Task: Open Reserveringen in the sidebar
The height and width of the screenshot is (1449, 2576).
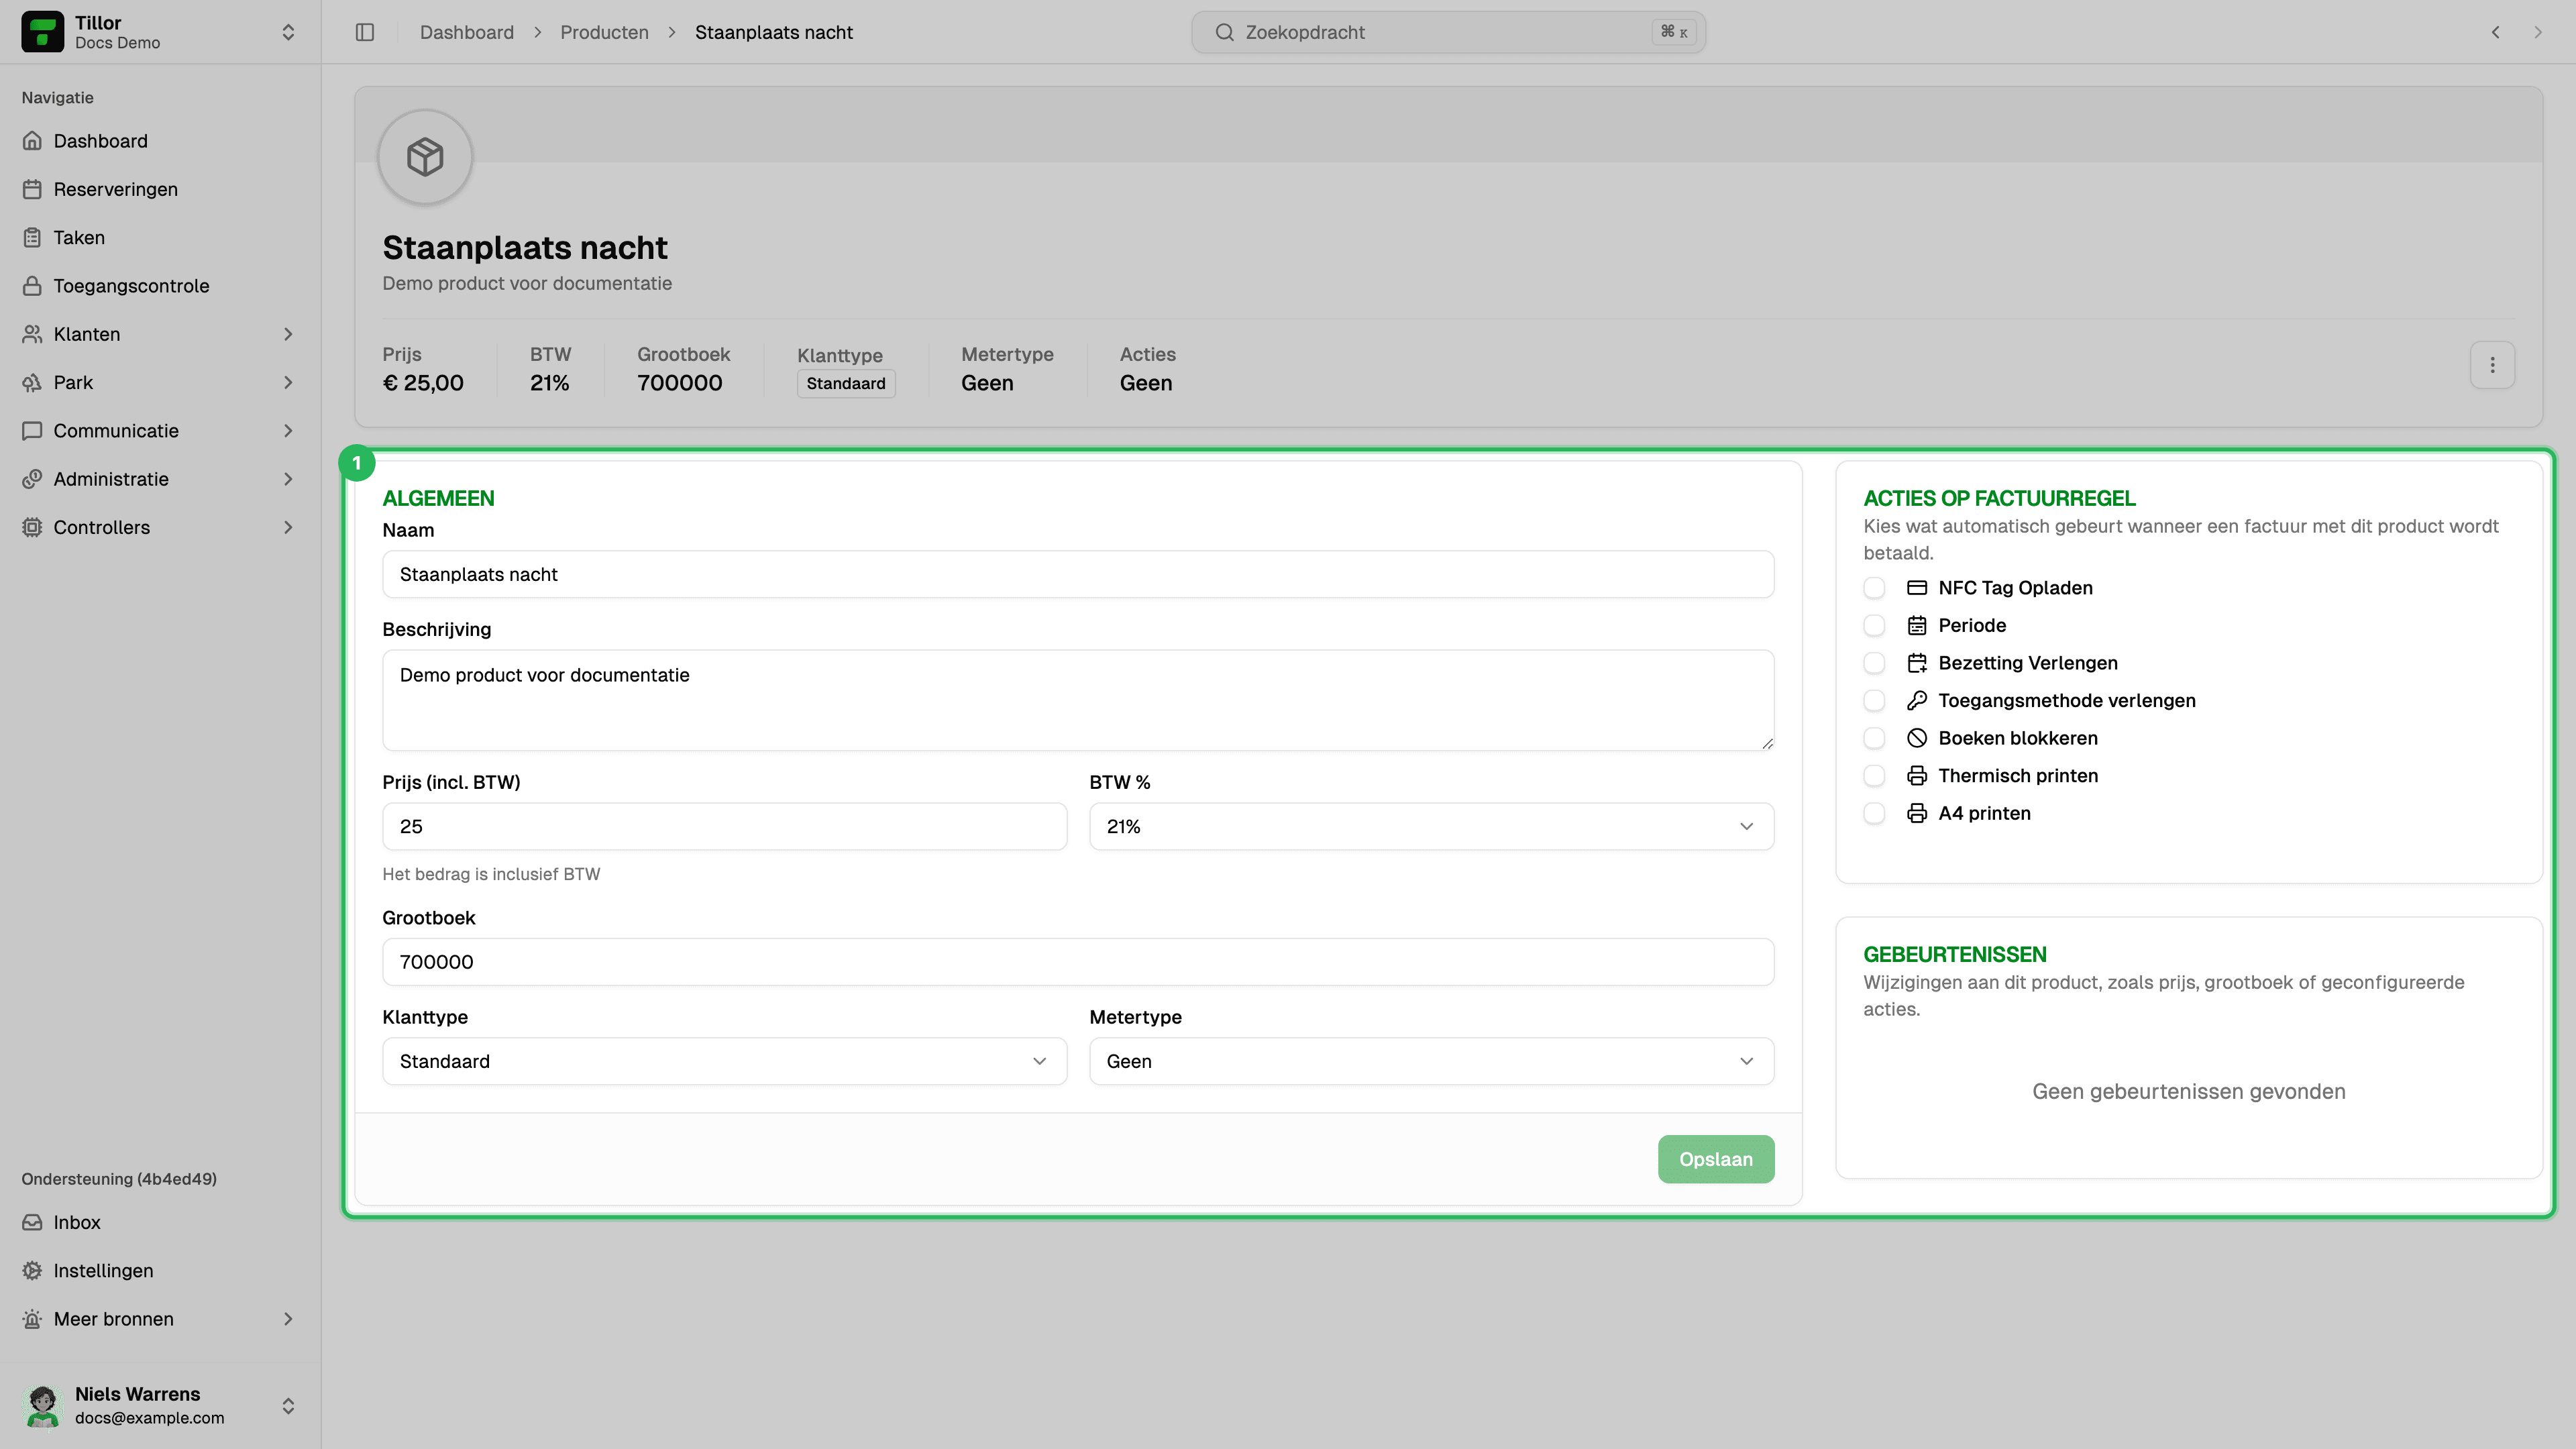Action: click(160, 189)
